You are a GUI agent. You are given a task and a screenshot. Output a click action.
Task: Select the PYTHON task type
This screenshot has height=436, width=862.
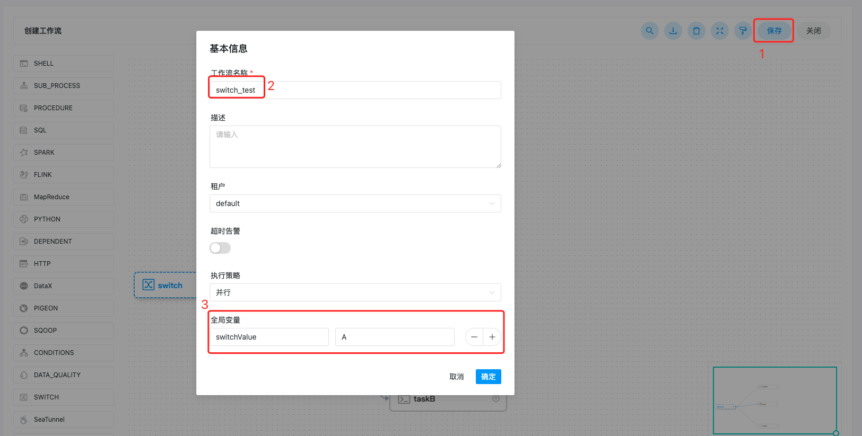pos(64,219)
